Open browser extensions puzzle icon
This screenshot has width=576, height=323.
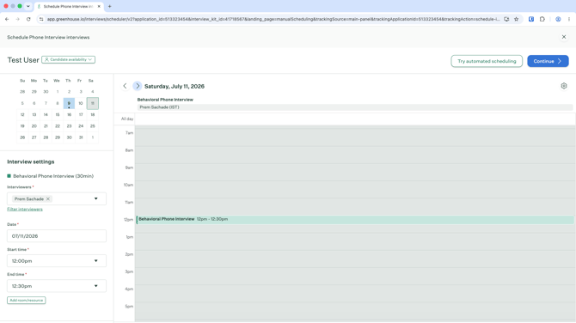[x=542, y=19]
